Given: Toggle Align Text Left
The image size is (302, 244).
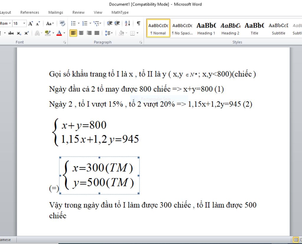Looking at the screenshot, I should (73, 33).
